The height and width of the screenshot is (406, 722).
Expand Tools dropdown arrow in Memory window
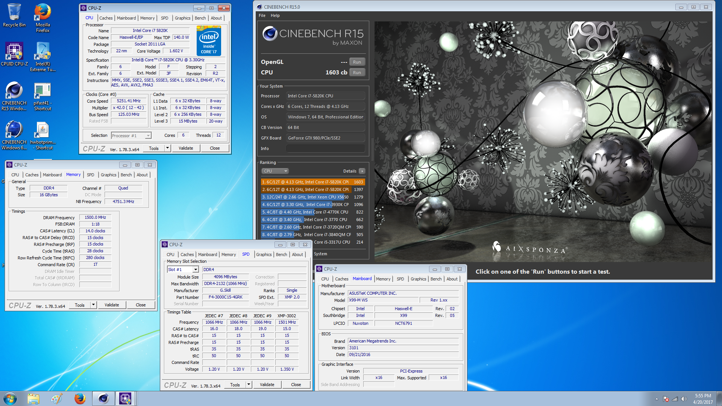(93, 305)
